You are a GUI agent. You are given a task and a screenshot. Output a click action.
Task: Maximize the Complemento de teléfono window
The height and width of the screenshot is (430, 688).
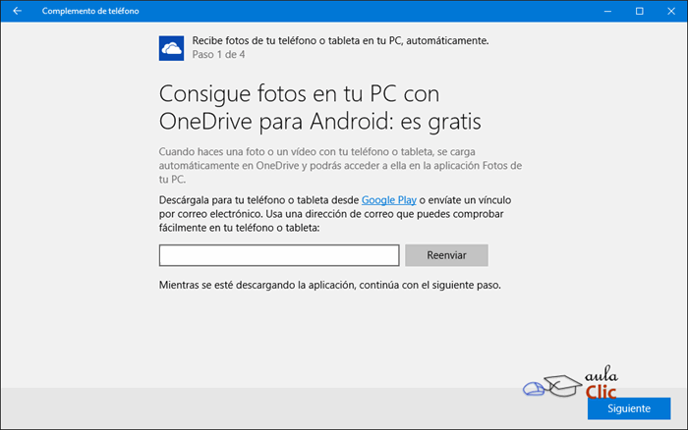click(639, 11)
